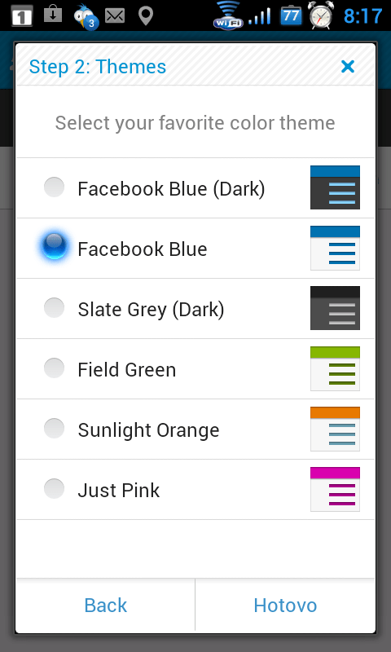This screenshot has height=652, width=391.
Task: Select the Sunlight Orange radio button
Action: [54, 429]
